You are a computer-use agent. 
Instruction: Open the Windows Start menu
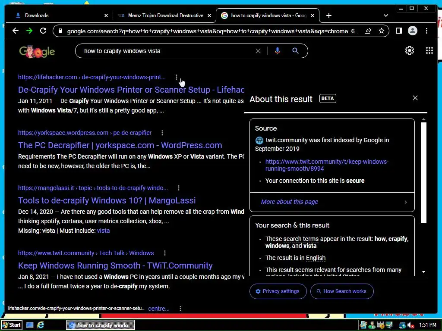pos(11,325)
